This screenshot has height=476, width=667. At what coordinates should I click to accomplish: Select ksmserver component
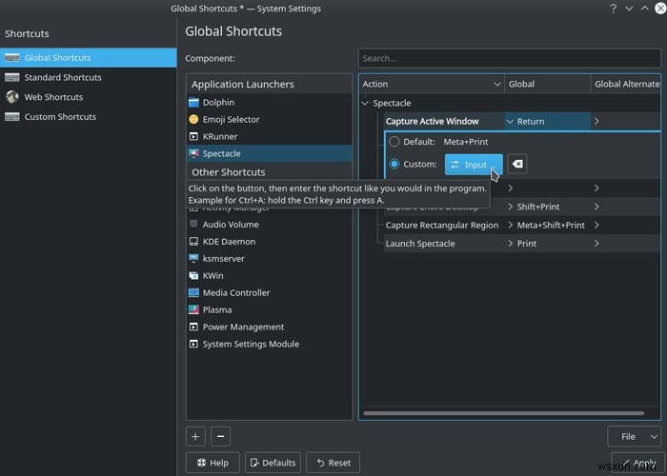click(270, 258)
